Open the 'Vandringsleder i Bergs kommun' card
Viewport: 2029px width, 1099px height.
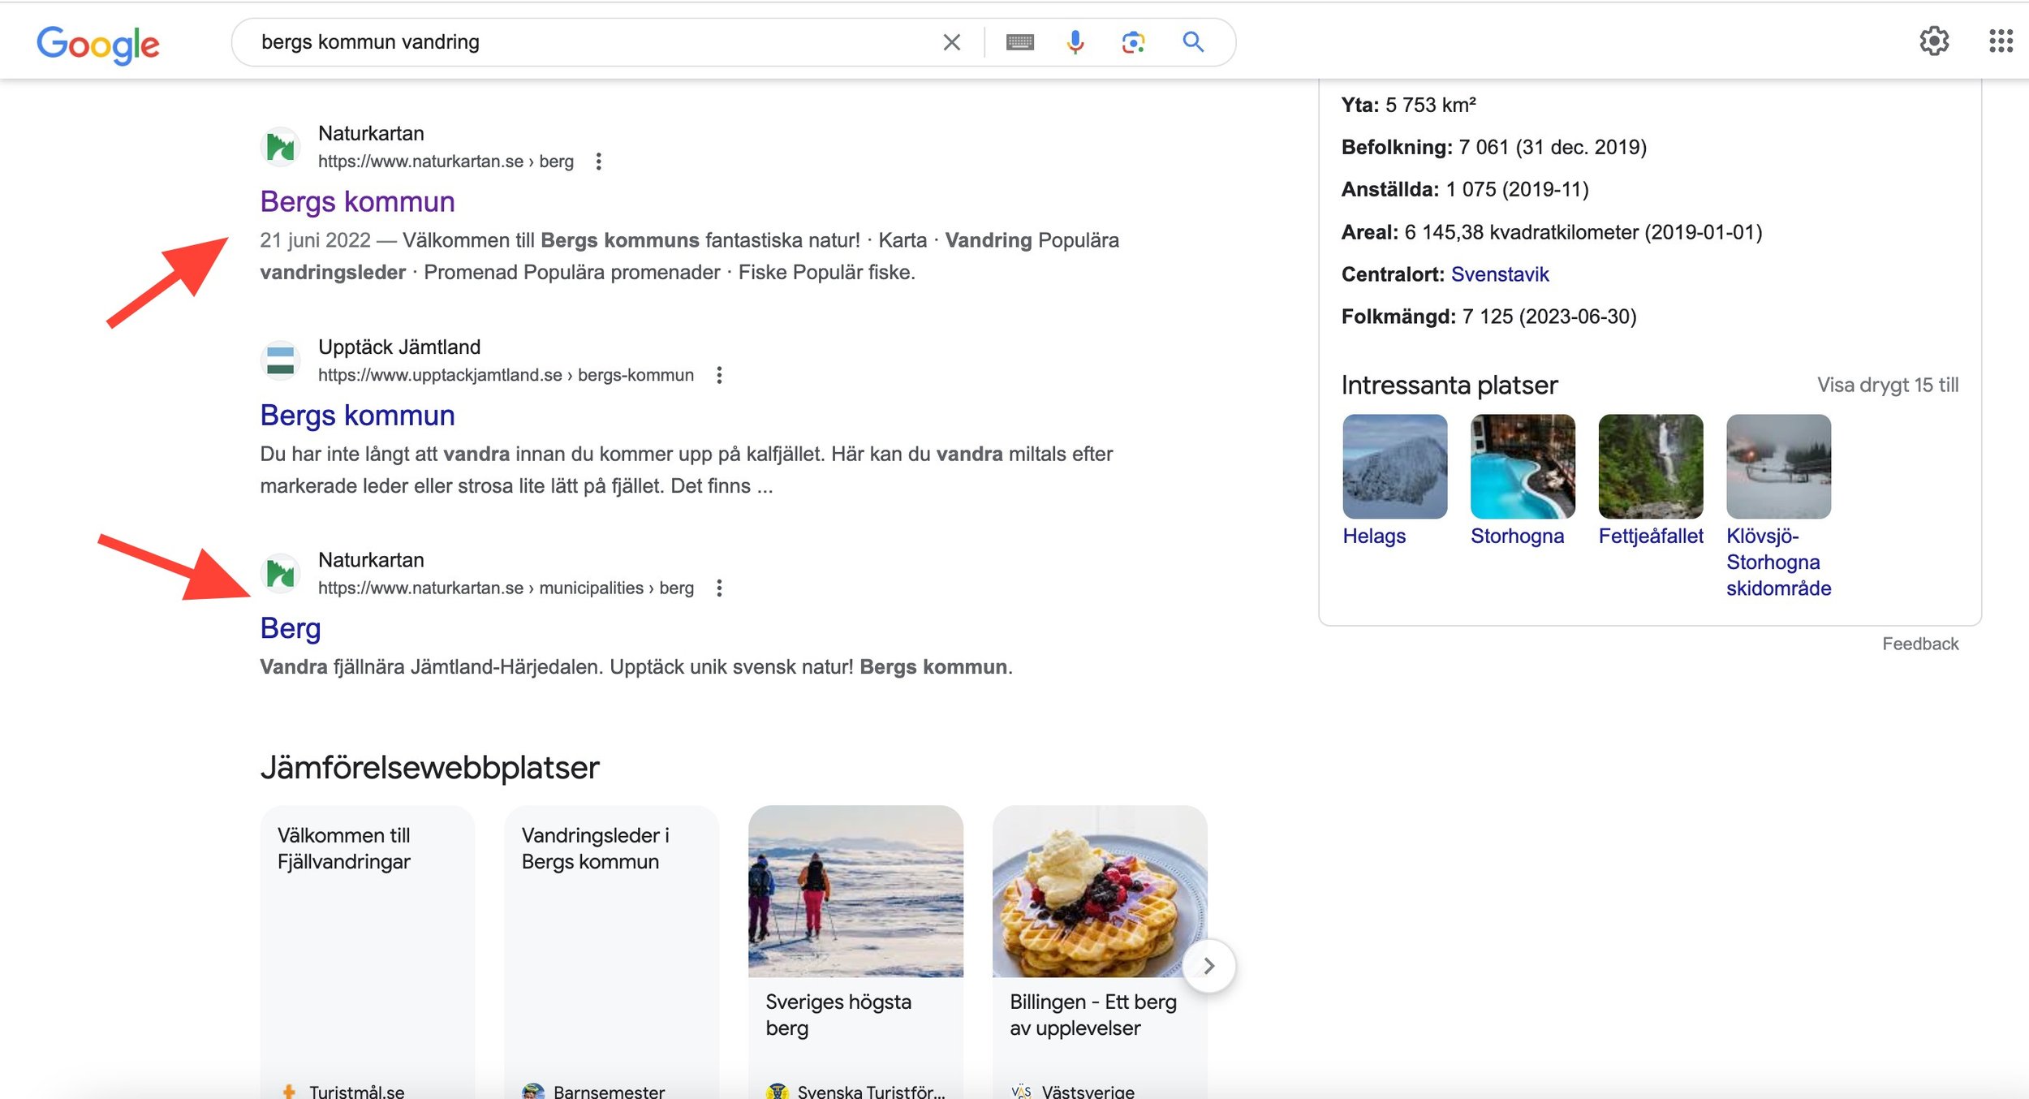611,951
